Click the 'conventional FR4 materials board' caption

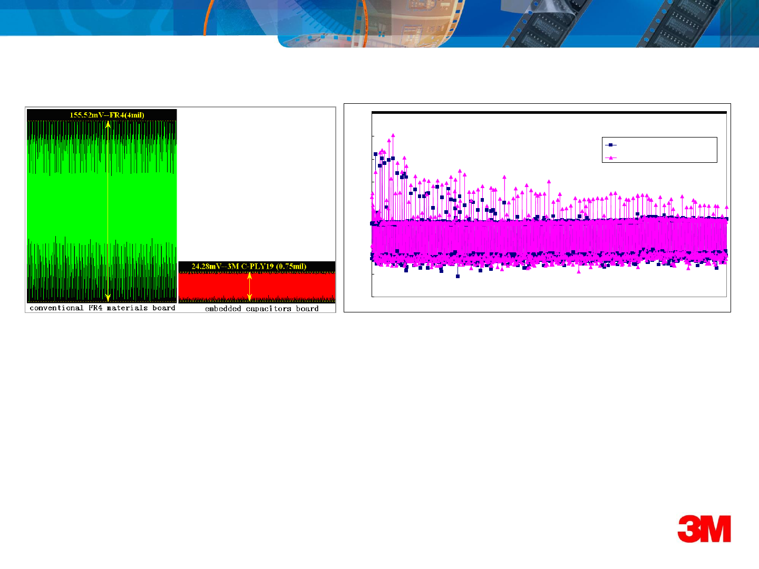pyautogui.click(x=102, y=308)
